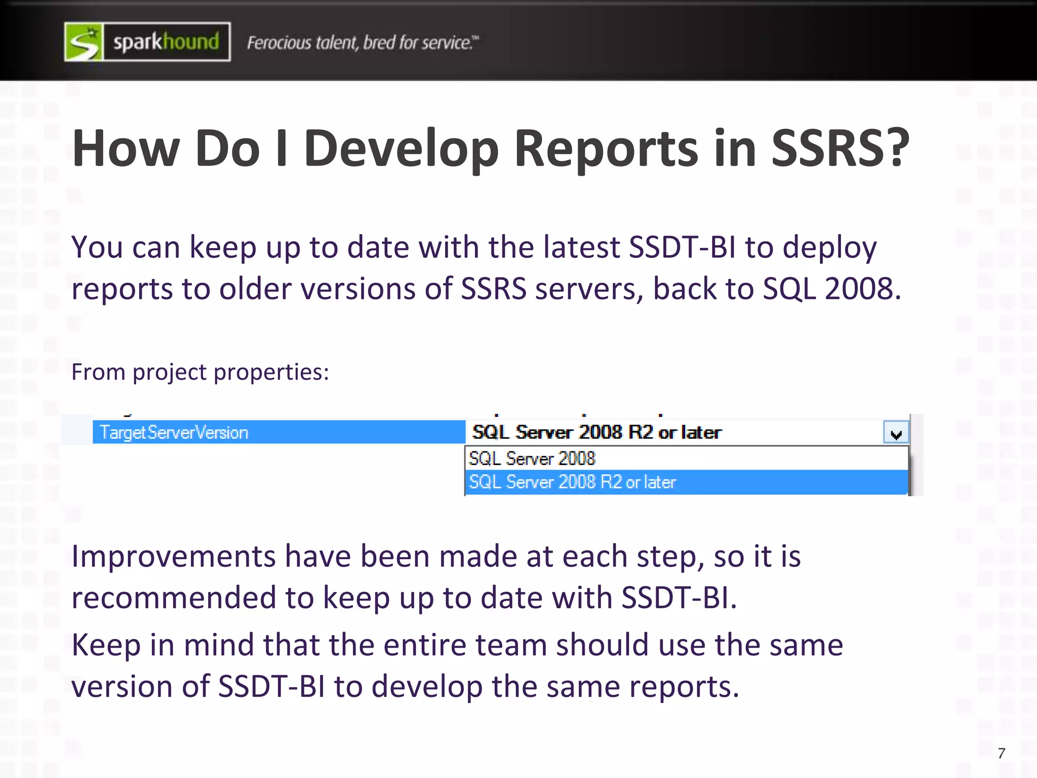Open the TargetServerVersion dropdown arrow
1037x778 pixels.
click(896, 433)
